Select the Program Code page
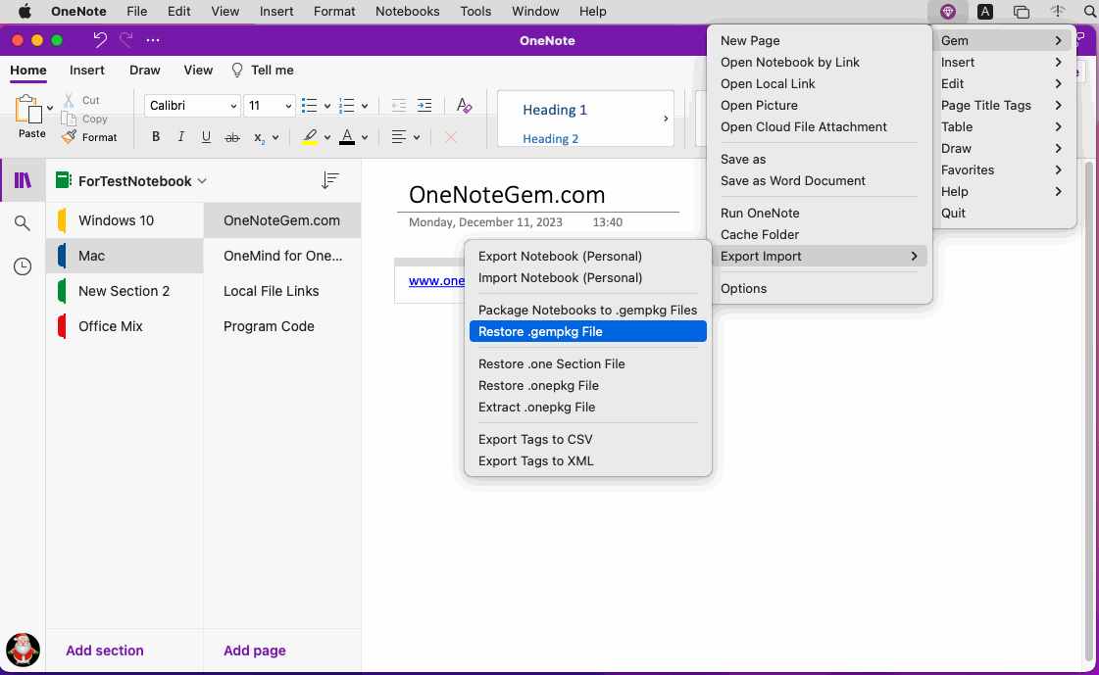This screenshot has height=675, width=1099. [x=282, y=326]
